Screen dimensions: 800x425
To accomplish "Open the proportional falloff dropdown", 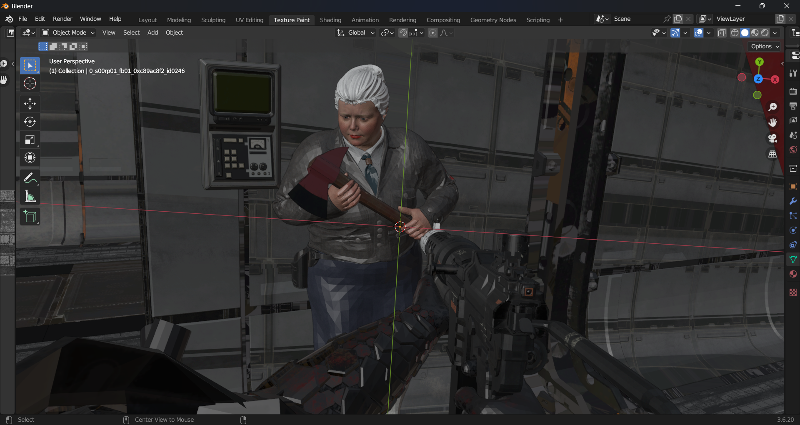I will [x=446, y=33].
